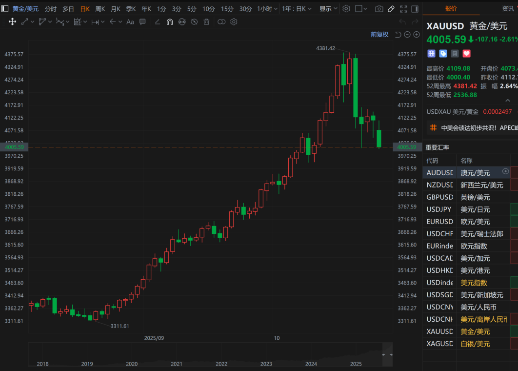518x371 pixels.
Task: Toggle the heart favorite for XAUUSD
Action: (466, 54)
